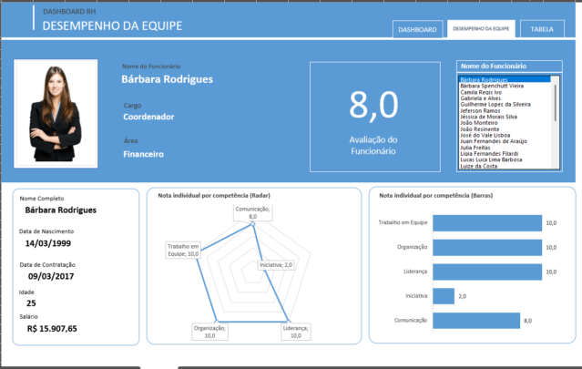
Task: Select Julia Freitas in the listbox
Action: pyautogui.click(x=479, y=148)
